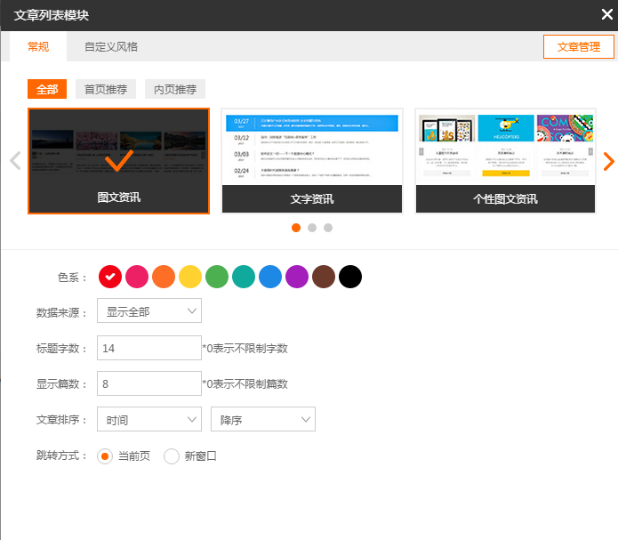618x540 pixels.
Task: Click the 标题字数 input field
Action: click(x=148, y=348)
